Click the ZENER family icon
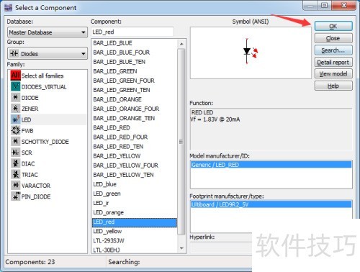 click(x=16, y=109)
